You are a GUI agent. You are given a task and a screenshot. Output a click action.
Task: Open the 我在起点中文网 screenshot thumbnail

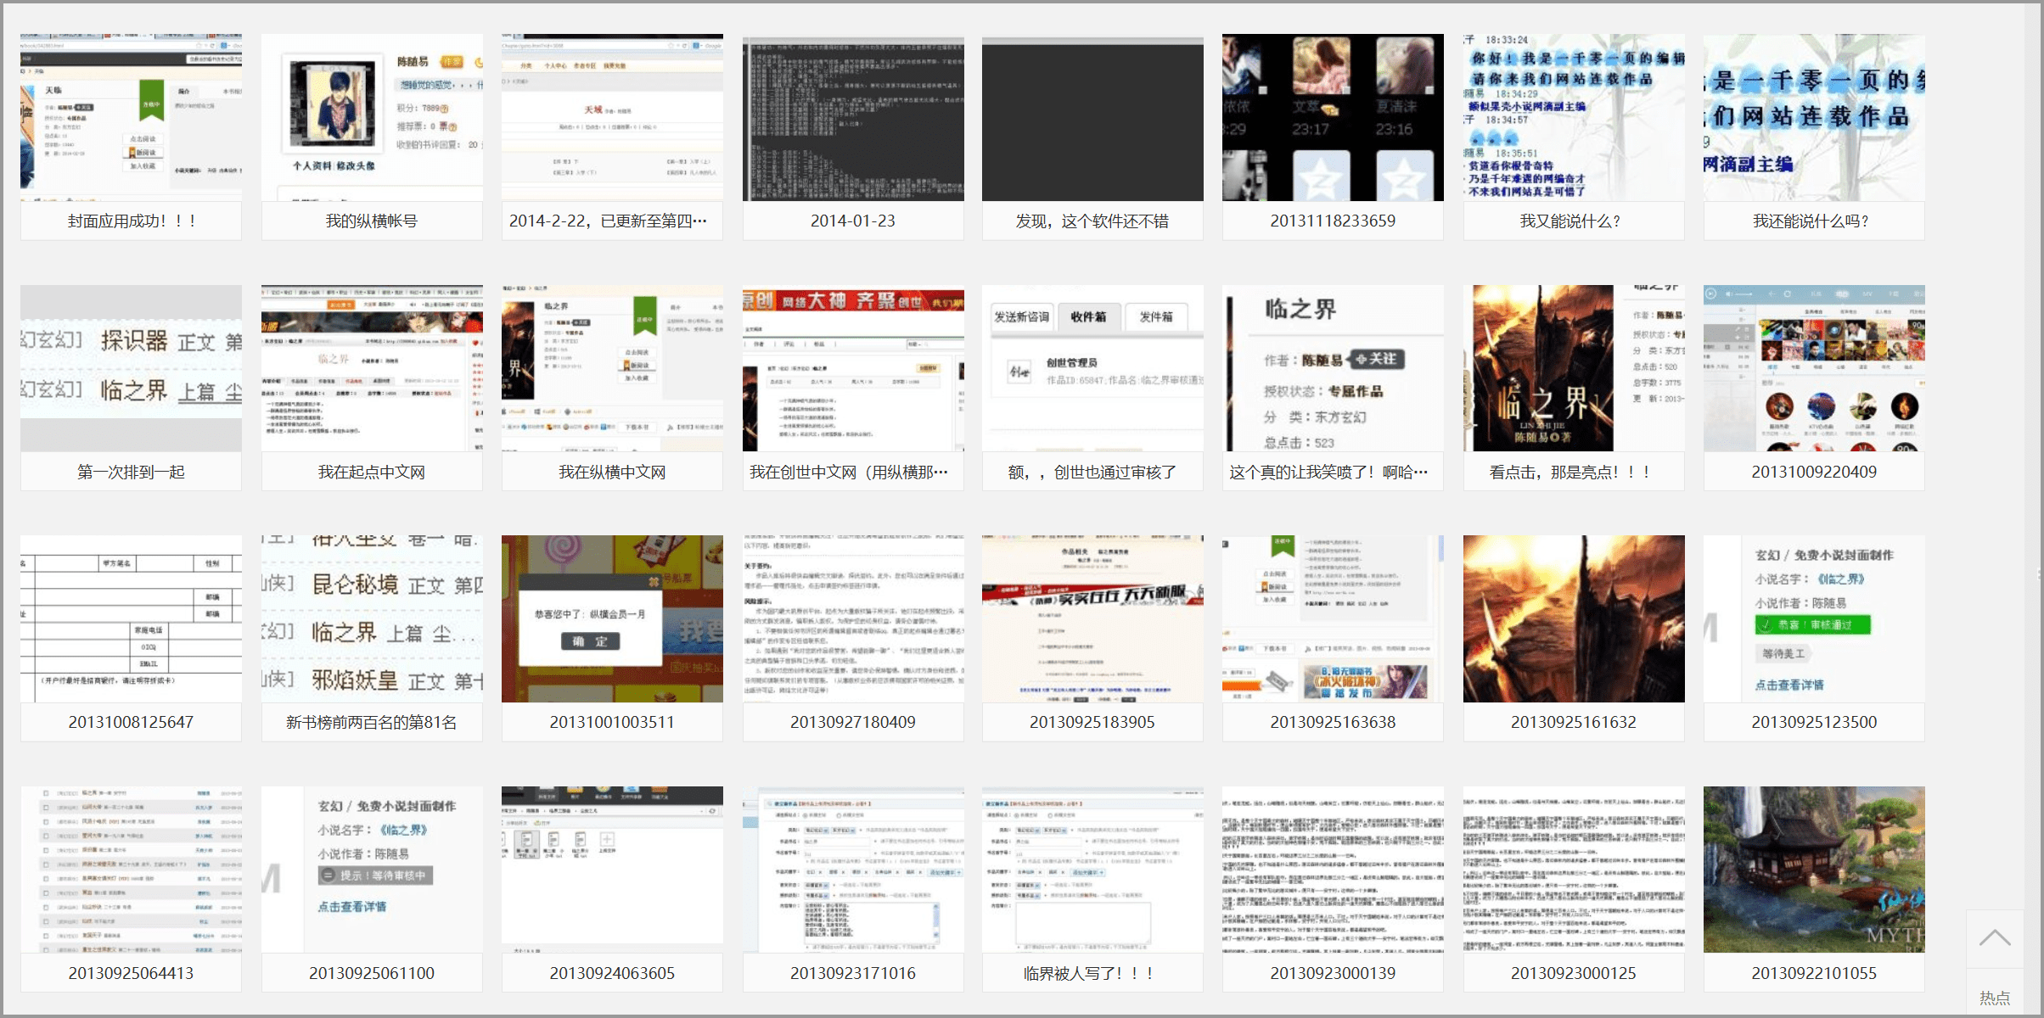(372, 368)
